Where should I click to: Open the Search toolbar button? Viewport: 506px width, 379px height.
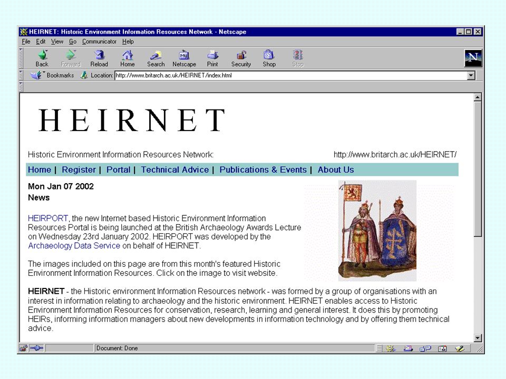point(156,58)
